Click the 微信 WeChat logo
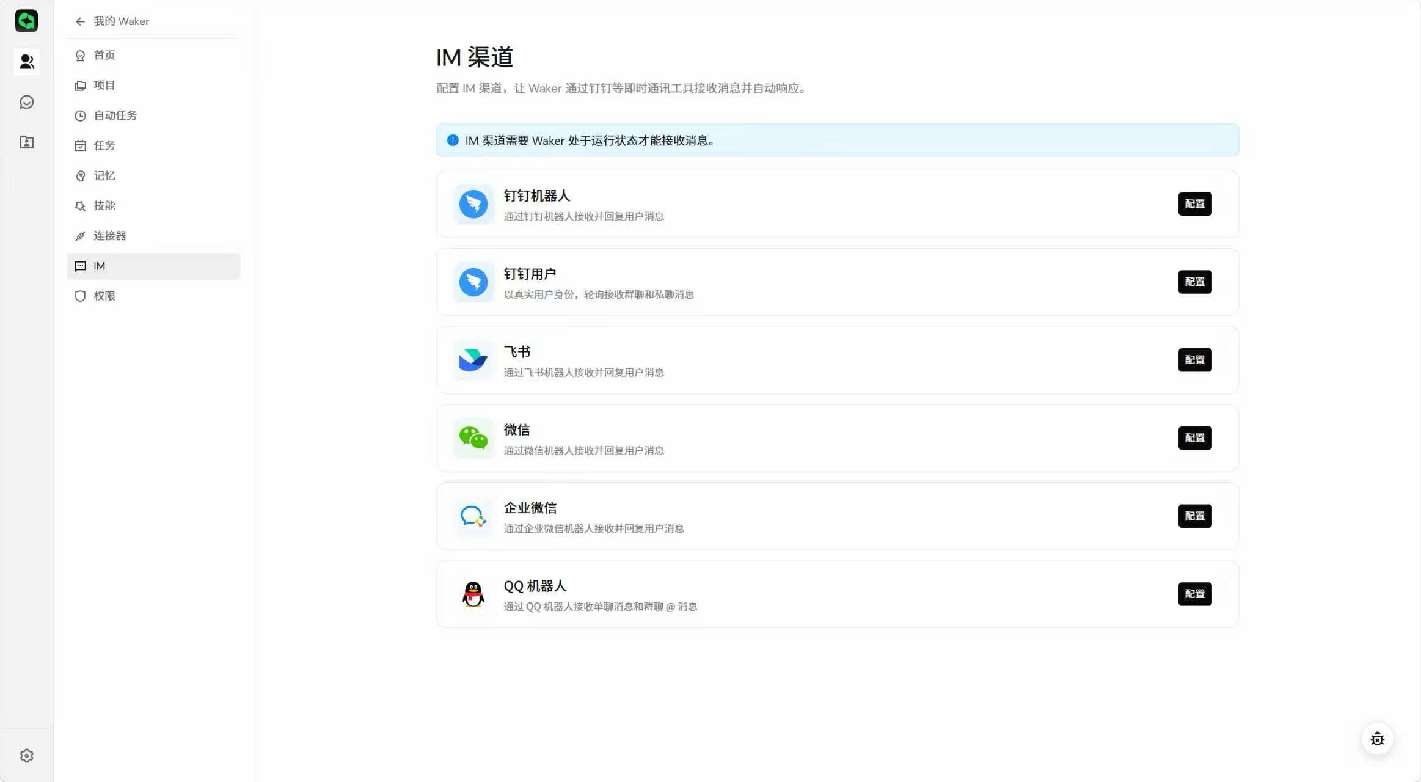The height and width of the screenshot is (782, 1421). pos(473,438)
